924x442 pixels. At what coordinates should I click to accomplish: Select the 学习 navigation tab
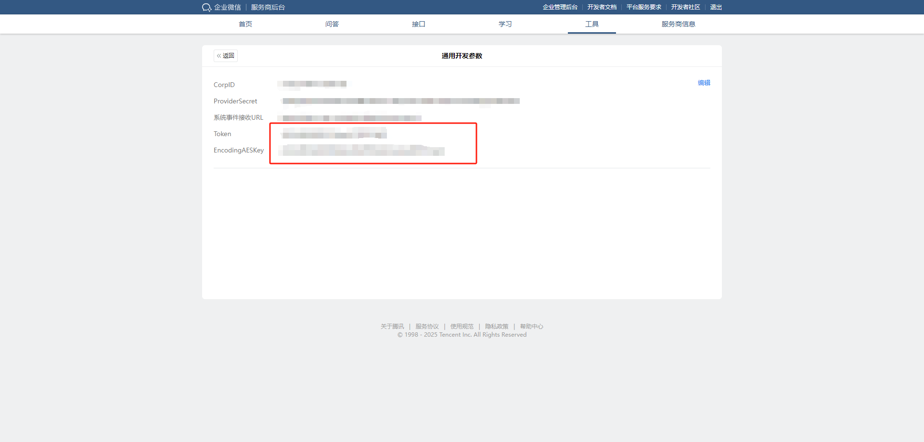pos(505,24)
